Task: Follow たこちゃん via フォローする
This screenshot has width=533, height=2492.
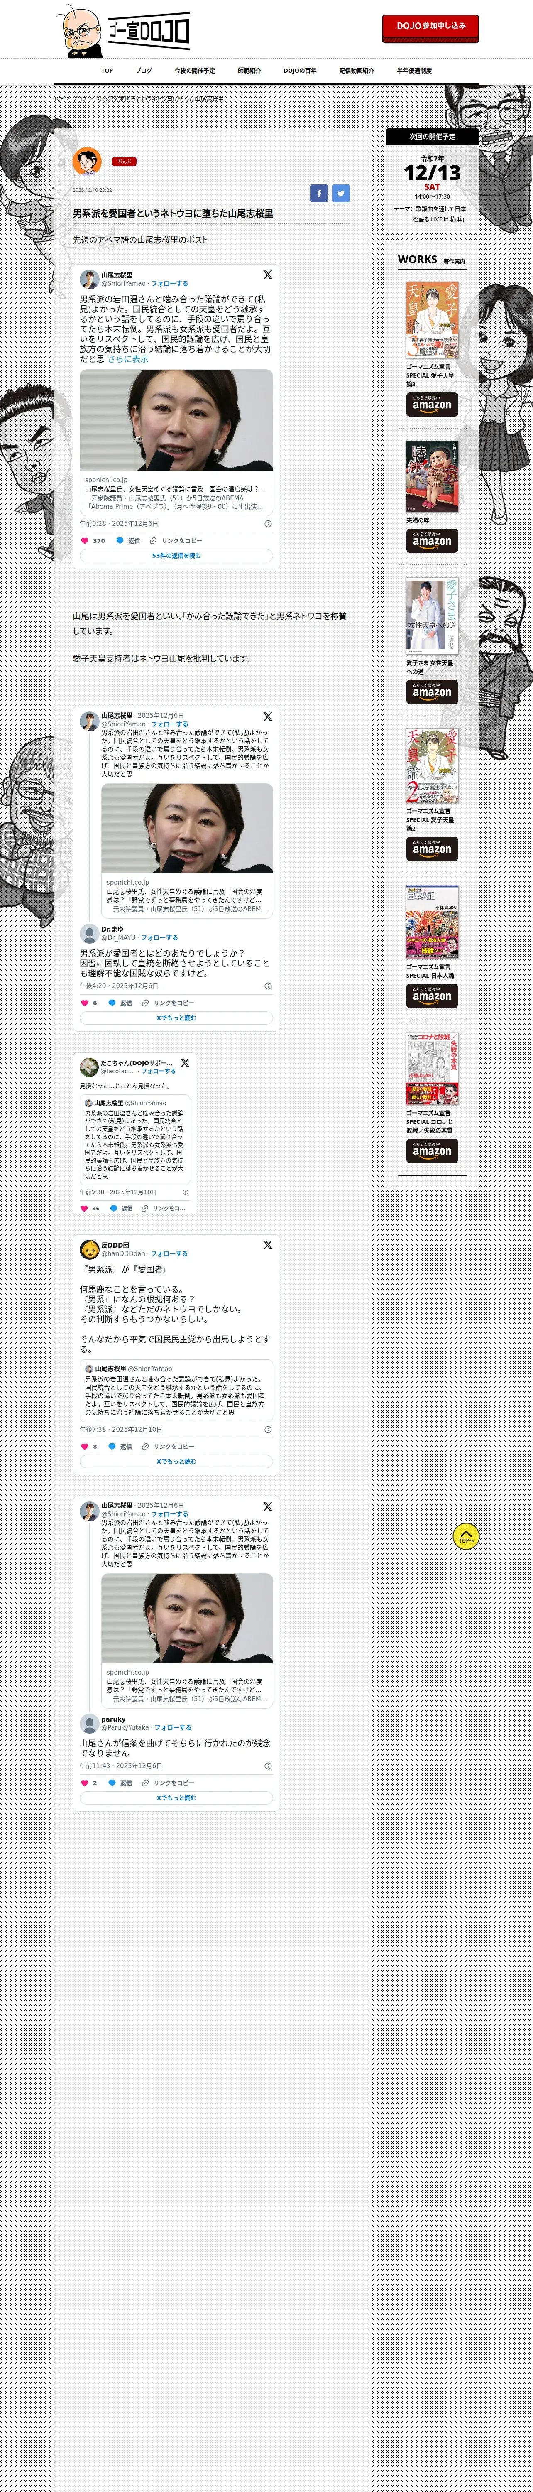Action: point(159,1071)
